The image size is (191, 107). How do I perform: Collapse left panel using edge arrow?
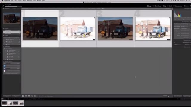(1, 53)
